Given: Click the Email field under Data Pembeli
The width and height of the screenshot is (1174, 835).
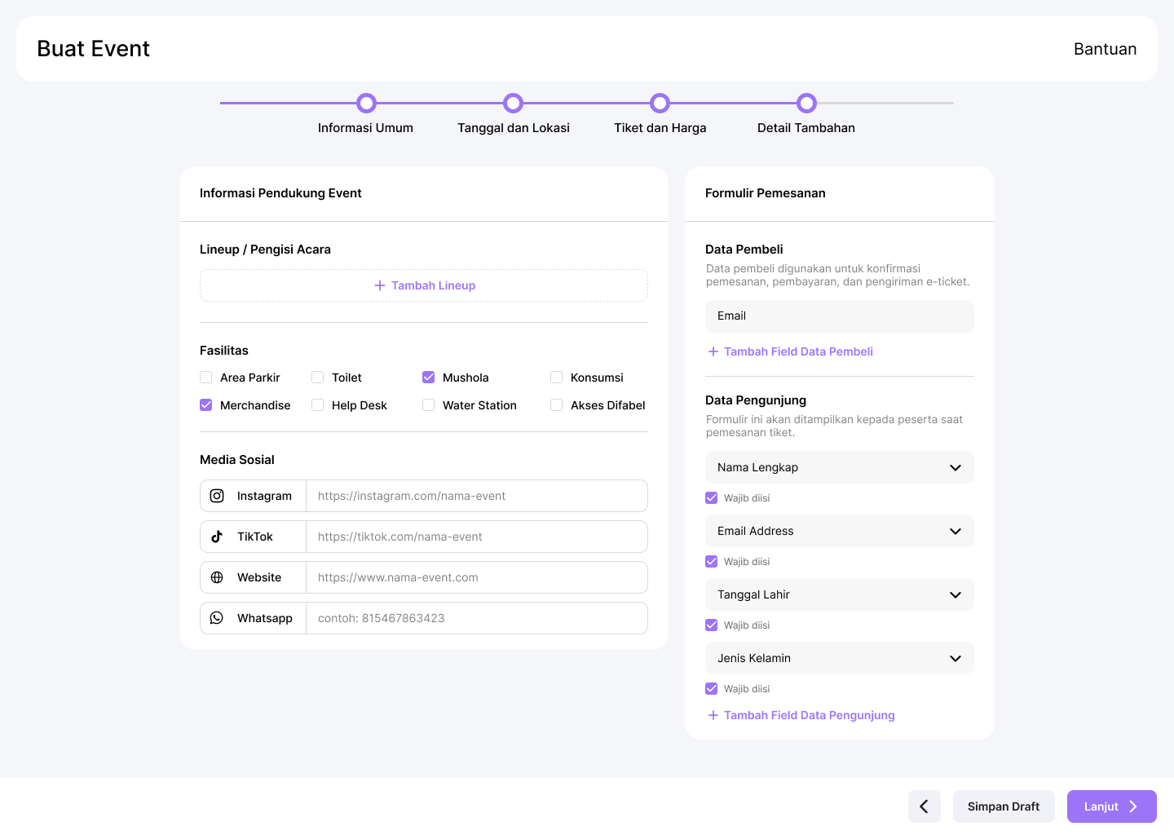Looking at the screenshot, I should pyautogui.click(x=840, y=316).
